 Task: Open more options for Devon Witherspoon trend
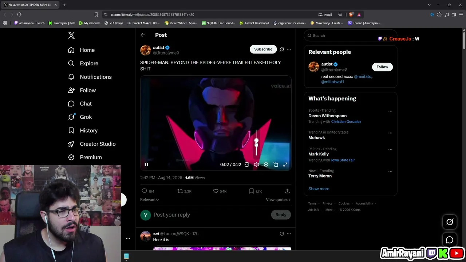click(x=390, y=111)
